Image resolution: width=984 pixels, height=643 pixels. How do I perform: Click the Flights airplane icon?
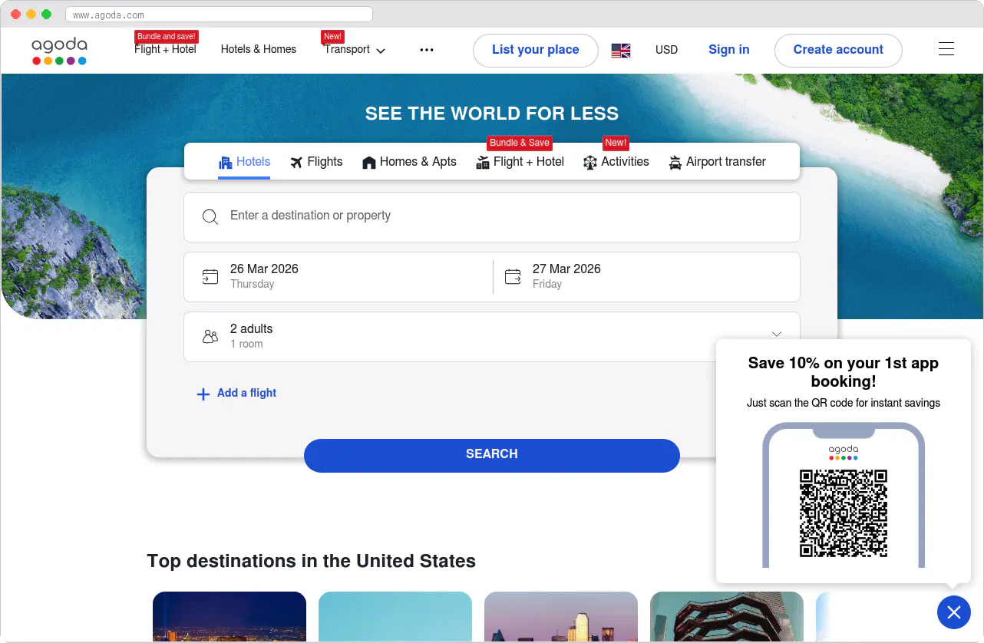pyautogui.click(x=296, y=162)
